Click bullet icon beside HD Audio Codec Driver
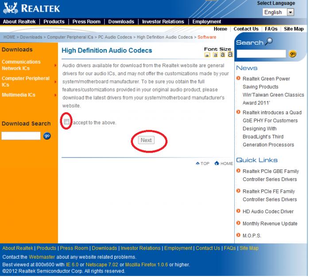 tap(238, 211)
